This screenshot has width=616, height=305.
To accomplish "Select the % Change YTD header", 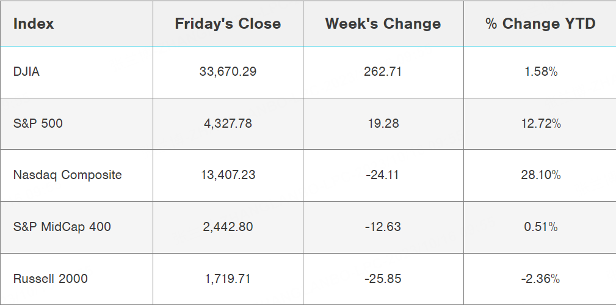I will click(540, 24).
